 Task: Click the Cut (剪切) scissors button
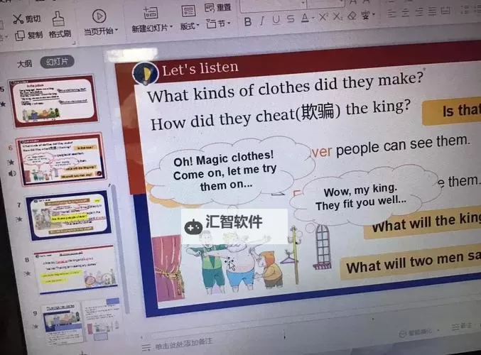coord(27,19)
